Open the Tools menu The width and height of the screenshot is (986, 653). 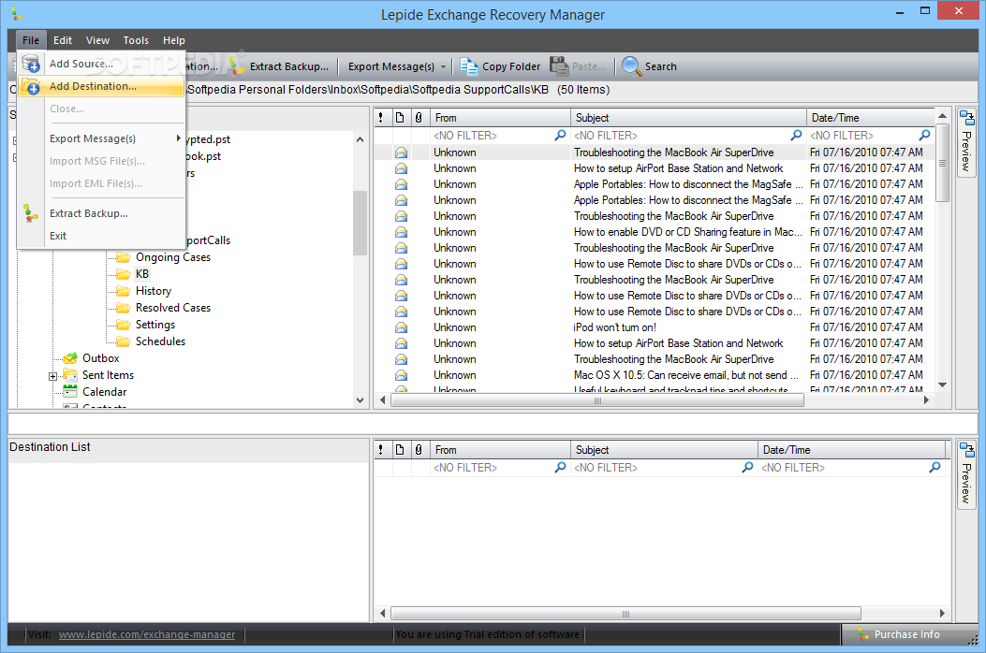click(136, 40)
